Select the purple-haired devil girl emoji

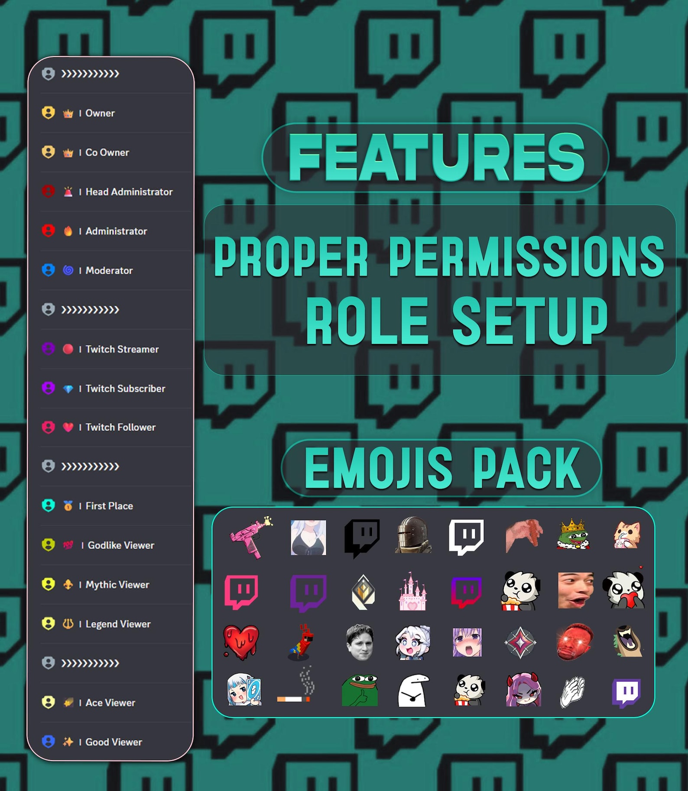(523, 689)
